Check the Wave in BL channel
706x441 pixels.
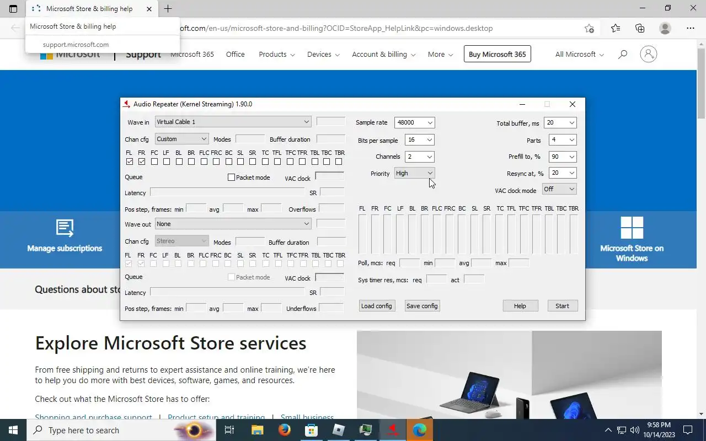179,162
